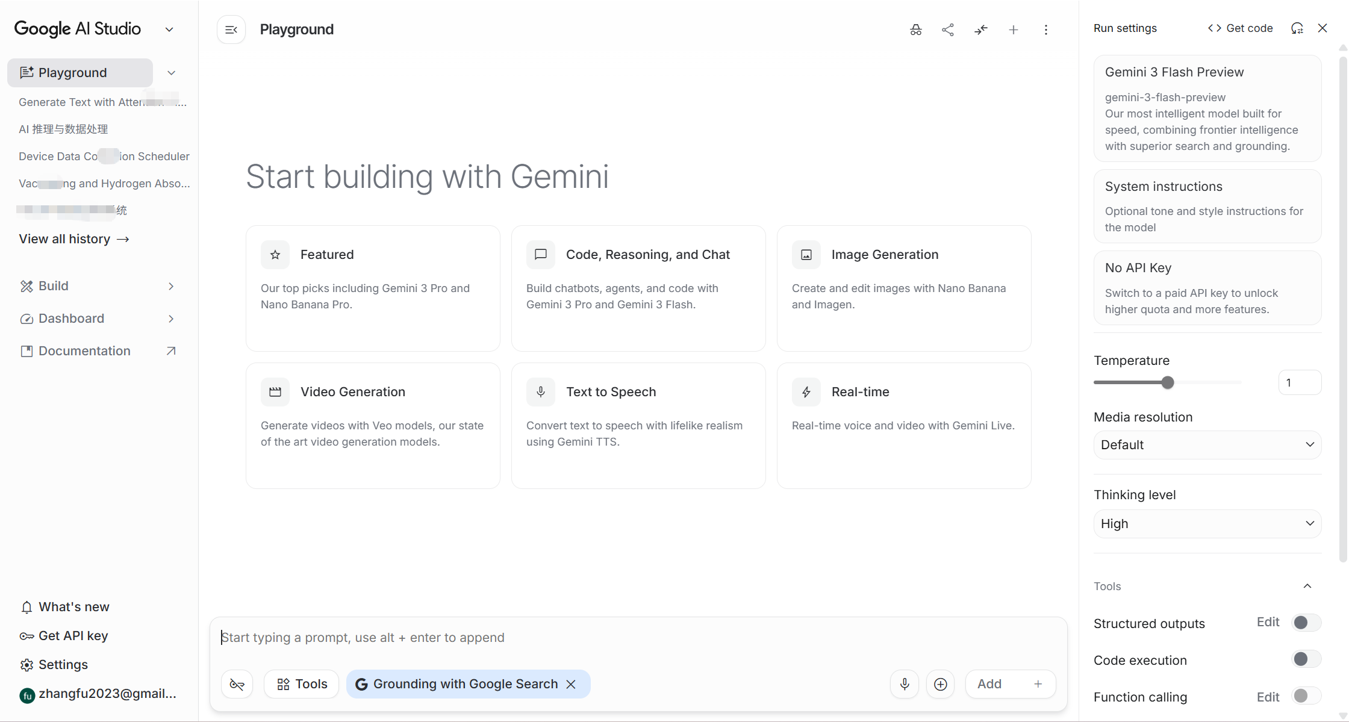The width and height of the screenshot is (1349, 722).
Task: Expand the Build section chevron
Action: click(171, 286)
